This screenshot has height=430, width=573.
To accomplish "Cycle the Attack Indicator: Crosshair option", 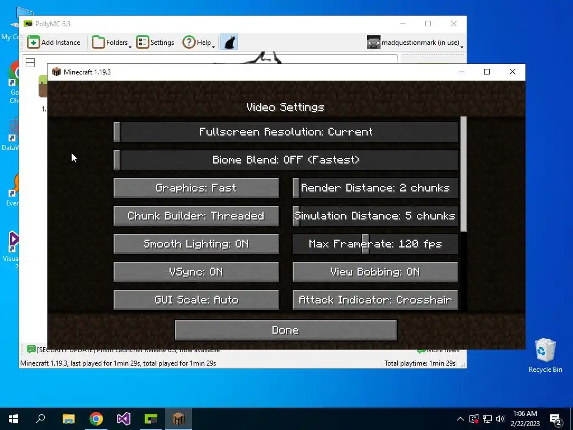I will [x=375, y=300].
